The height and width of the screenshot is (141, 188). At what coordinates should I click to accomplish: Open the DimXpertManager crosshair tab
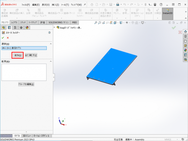click(x=21, y=28)
